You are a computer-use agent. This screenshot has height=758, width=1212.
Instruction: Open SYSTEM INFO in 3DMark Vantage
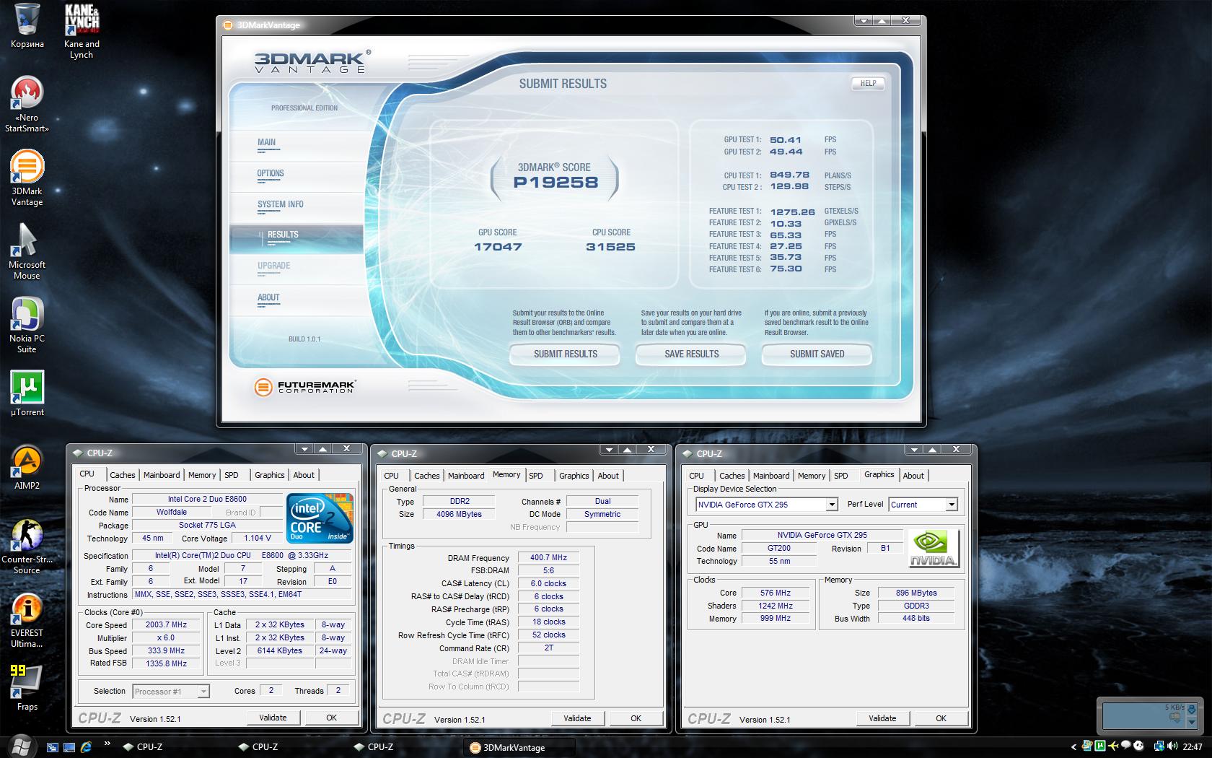281,204
